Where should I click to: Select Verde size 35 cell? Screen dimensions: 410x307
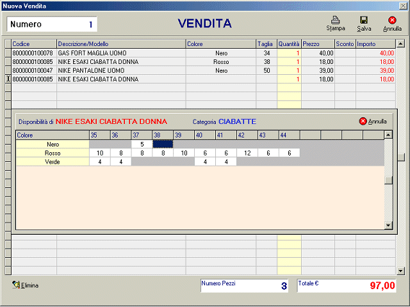(100, 162)
